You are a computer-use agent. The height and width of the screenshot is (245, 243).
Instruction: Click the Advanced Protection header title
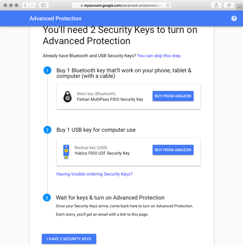(x=56, y=19)
